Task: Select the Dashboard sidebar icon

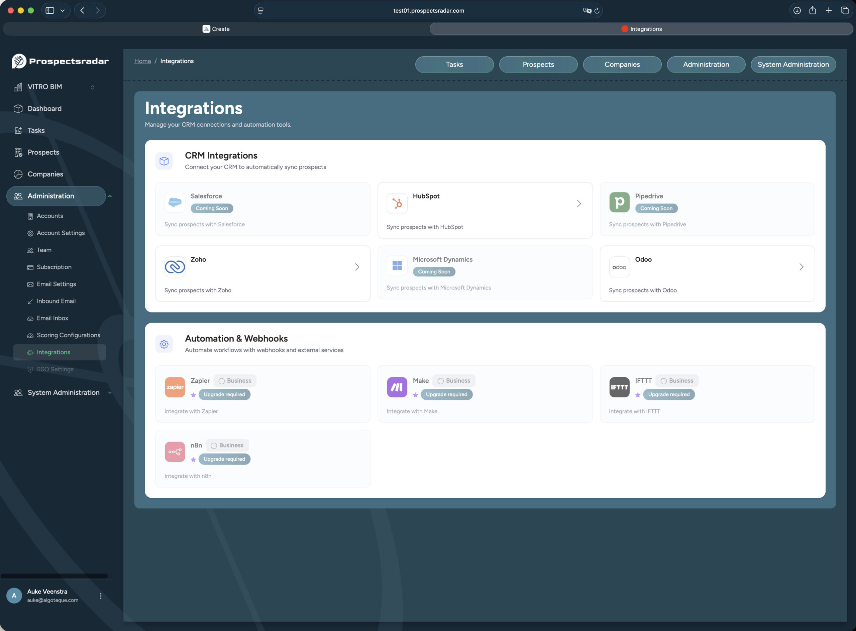Action: pyautogui.click(x=19, y=109)
